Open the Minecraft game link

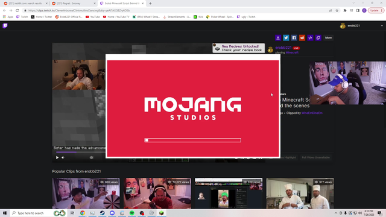point(292,52)
